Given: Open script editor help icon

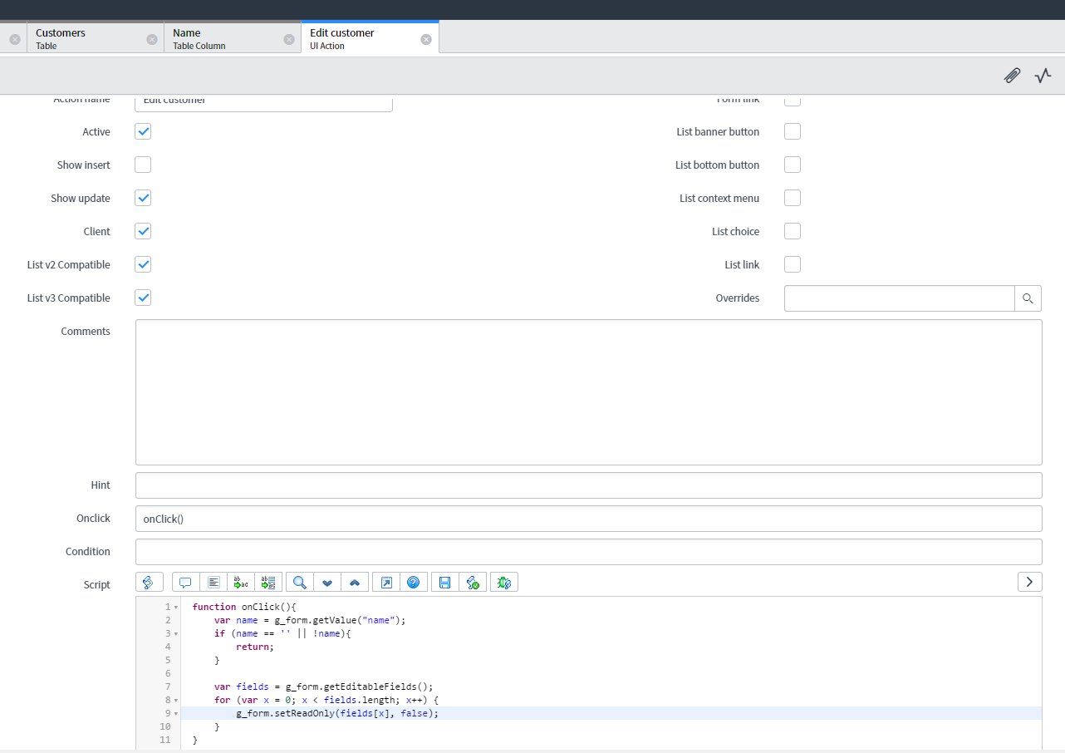Looking at the screenshot, I should click(x=414, y=583).
